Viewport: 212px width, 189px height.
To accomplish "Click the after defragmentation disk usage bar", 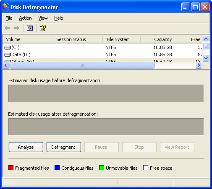I will 106,127.
